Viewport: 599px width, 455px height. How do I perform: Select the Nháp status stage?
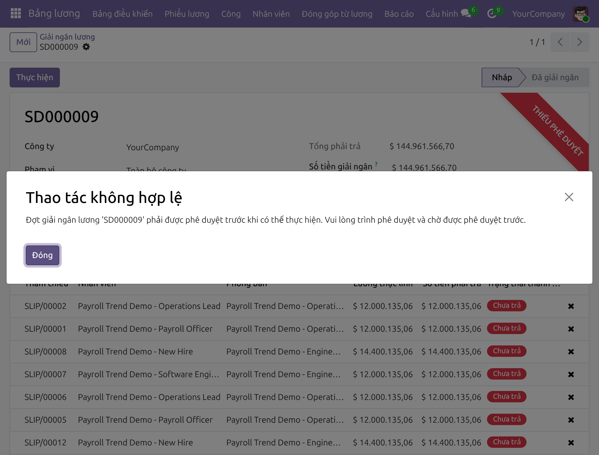click(502, 78)
